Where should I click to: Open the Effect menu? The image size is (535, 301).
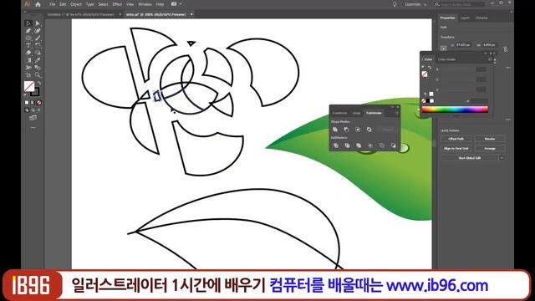117,4
